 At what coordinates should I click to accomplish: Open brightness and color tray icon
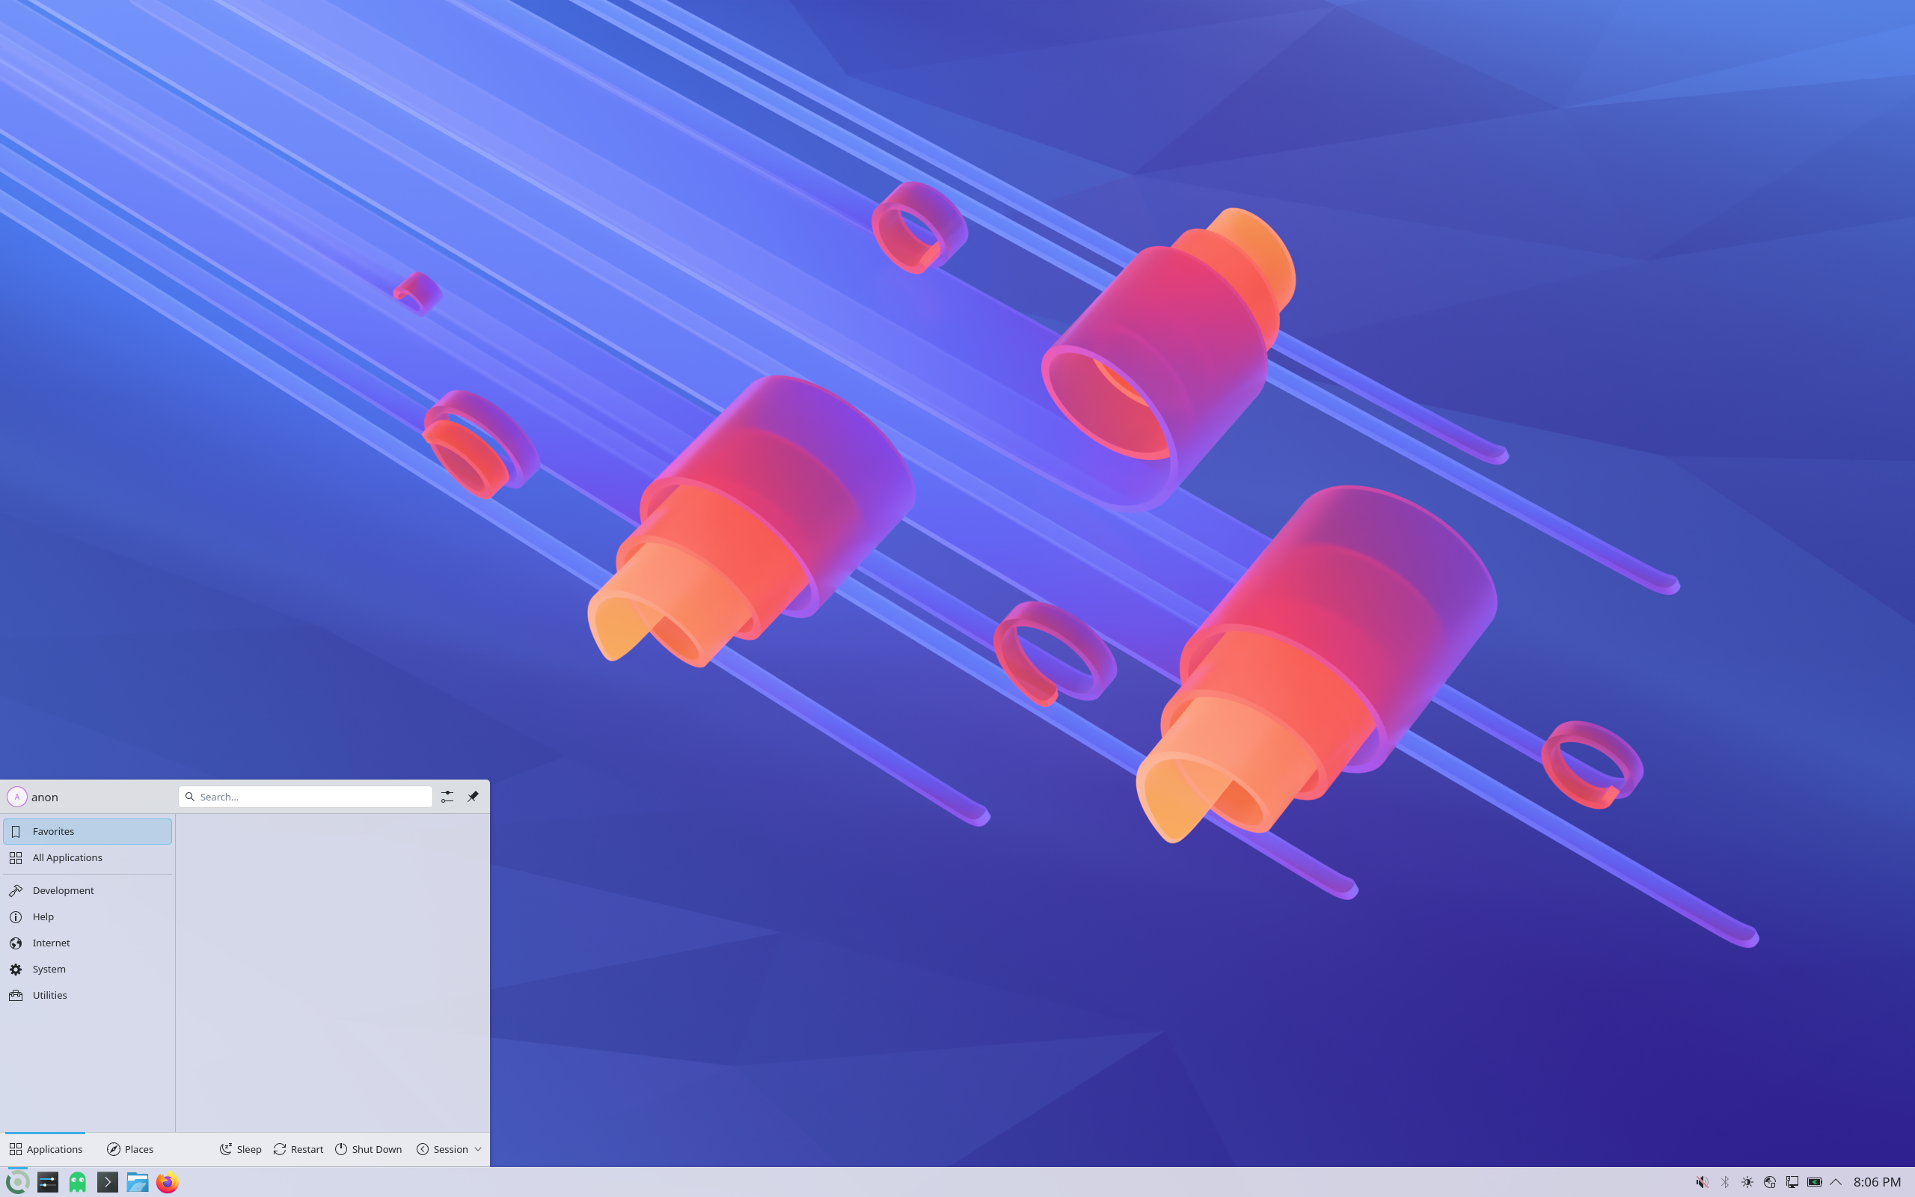tap(1747, 1182)
